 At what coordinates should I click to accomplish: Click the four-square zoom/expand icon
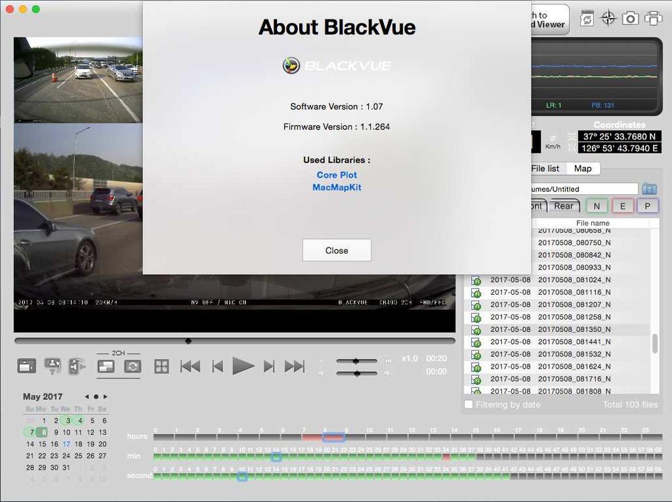(161, 367)
